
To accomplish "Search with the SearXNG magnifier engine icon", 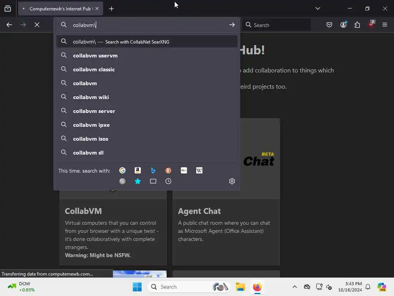I will (x=122, y=181).
